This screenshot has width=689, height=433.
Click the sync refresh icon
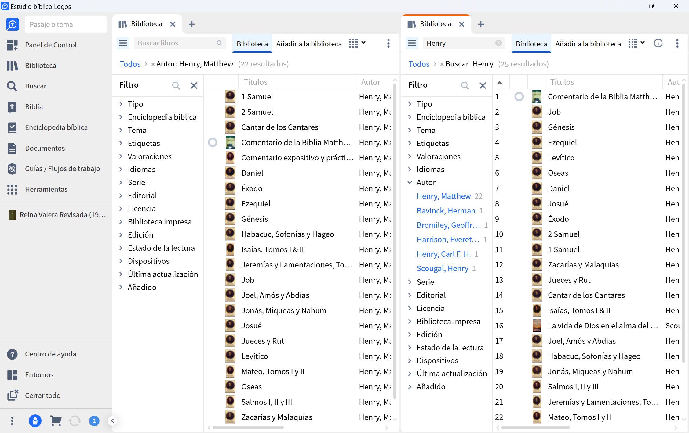pyautogui.click(x=75, y=421)
